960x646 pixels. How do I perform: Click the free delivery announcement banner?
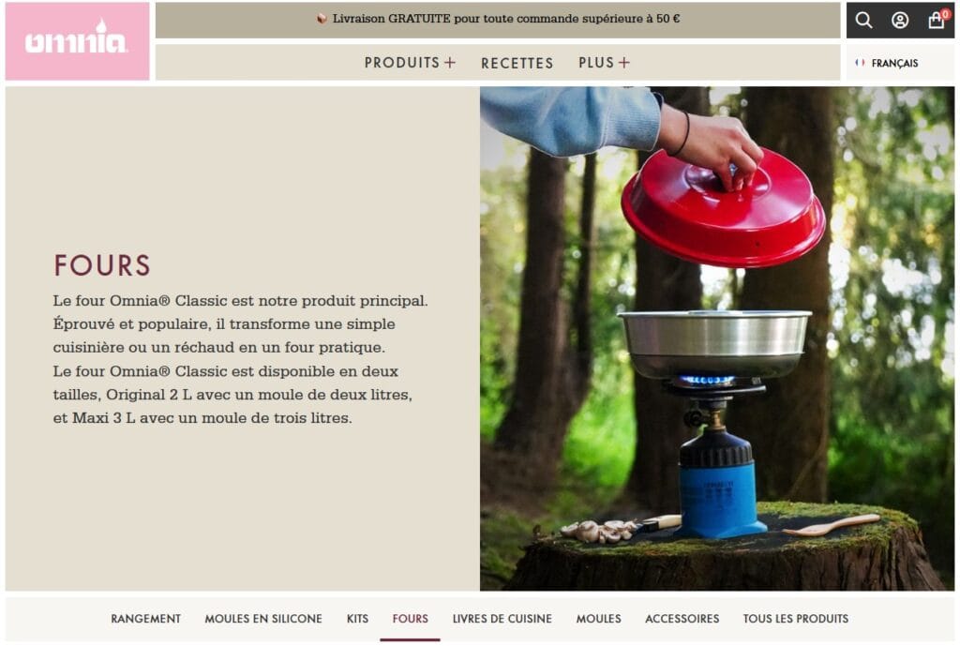click(x=498, y=20)
